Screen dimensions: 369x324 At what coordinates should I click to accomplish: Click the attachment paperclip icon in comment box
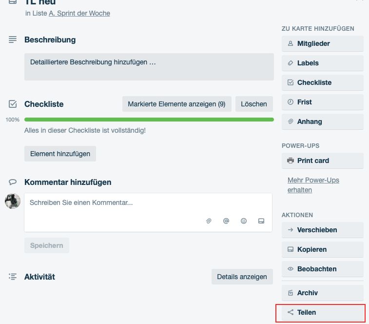209,221
